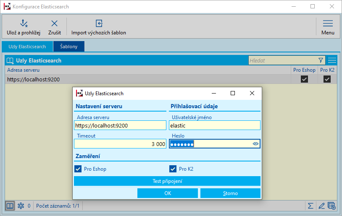Click the Zrušit X toolbar icon
342x216 pixels.
pyautogui.click(x=54, y=23)
